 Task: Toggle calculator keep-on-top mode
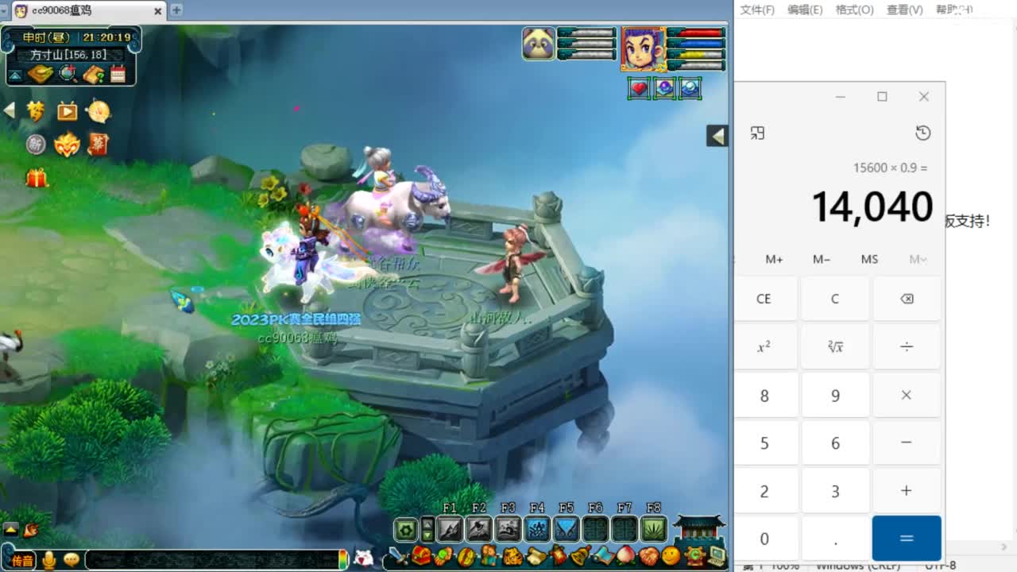(757, 133)
